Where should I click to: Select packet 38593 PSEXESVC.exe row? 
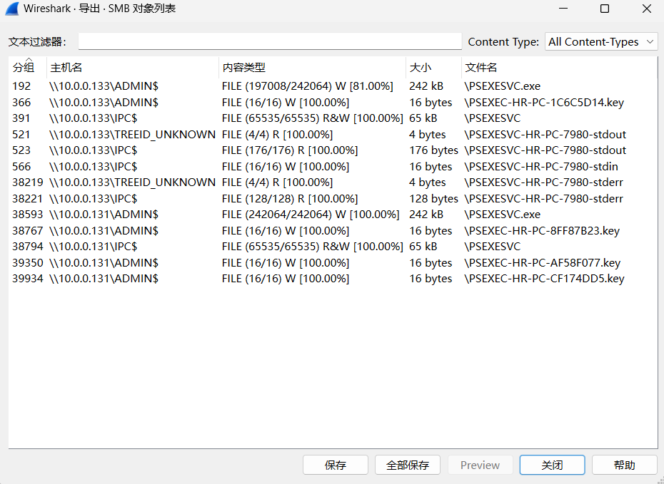tap(333, 215)
